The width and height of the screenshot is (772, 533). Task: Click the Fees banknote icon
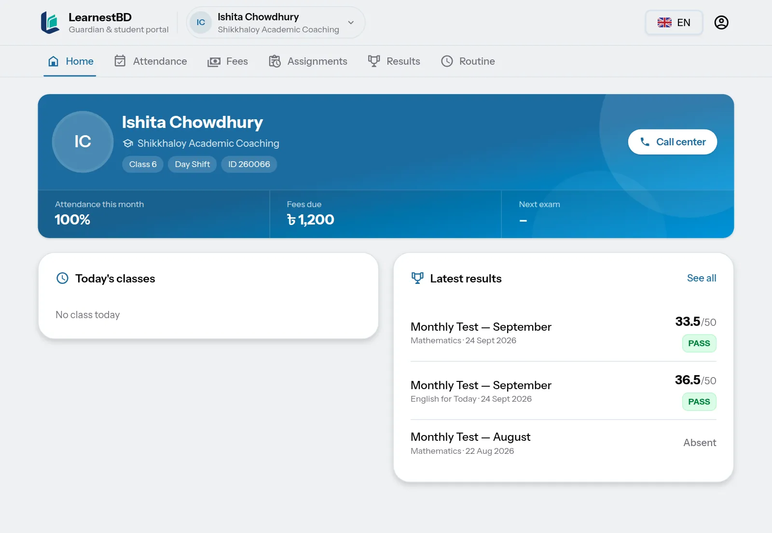coord(214,62)
